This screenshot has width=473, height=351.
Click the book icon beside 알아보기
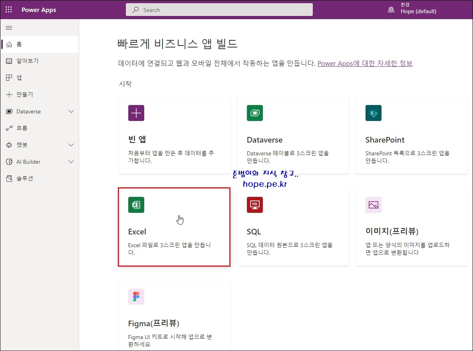pos(9,61)
